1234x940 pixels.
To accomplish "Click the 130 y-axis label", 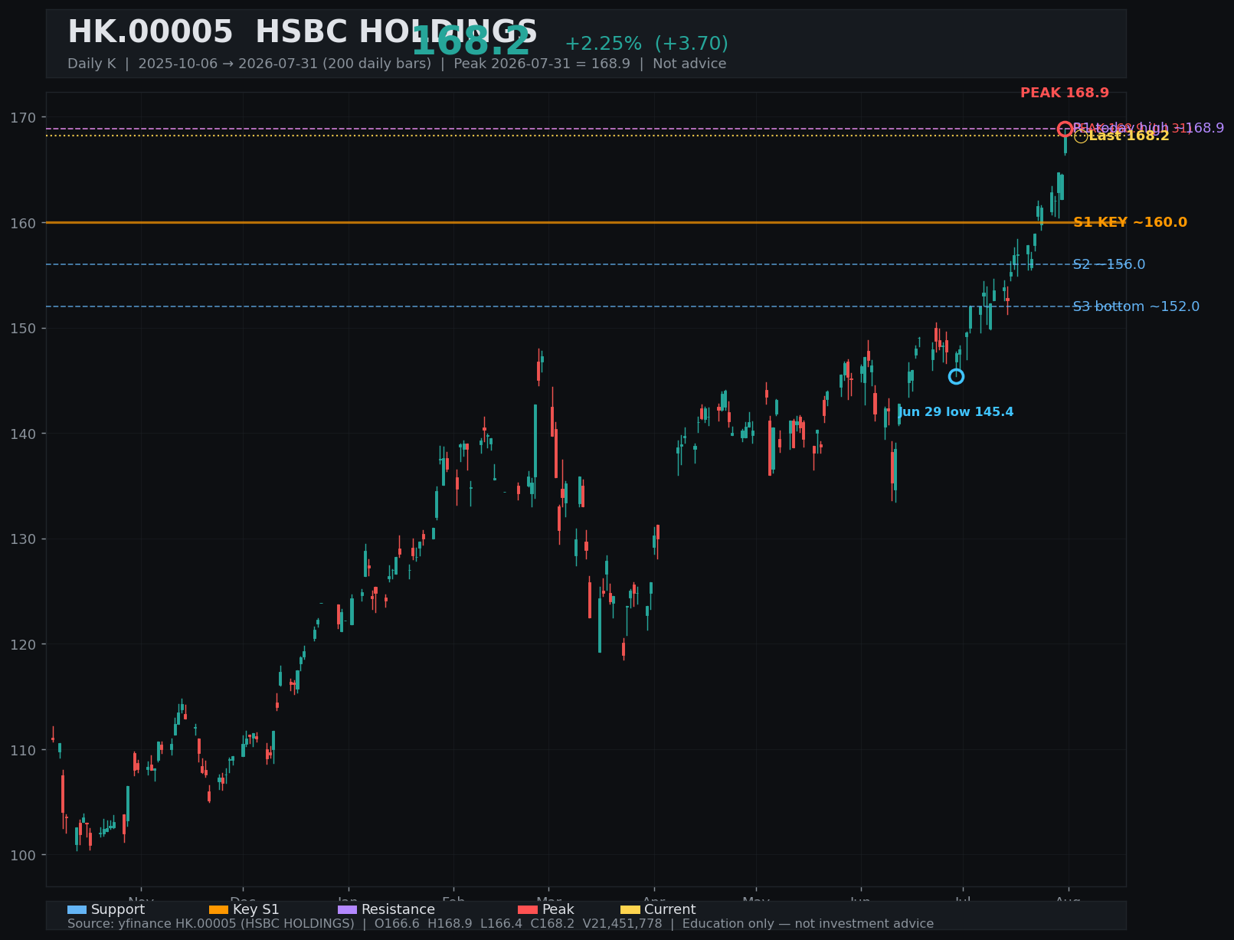I will 23,539.
